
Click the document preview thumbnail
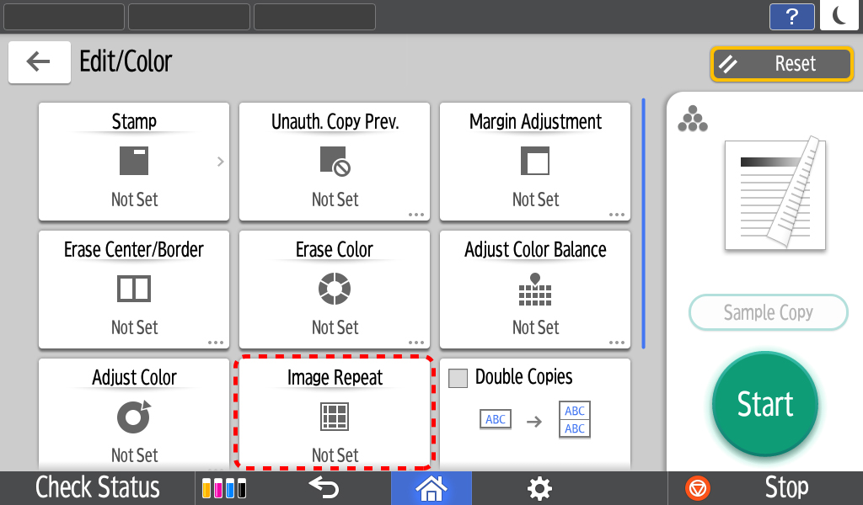pyautogui.click(x=775, y=195)
